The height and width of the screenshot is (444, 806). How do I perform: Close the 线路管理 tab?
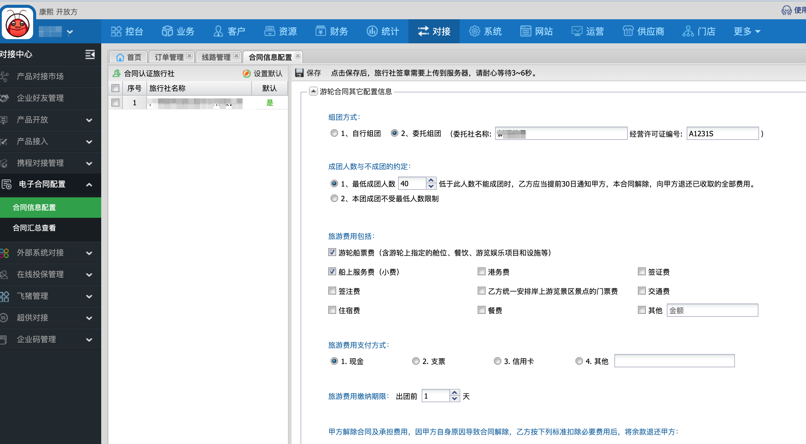pyautogui.click(x=236, y=56)
